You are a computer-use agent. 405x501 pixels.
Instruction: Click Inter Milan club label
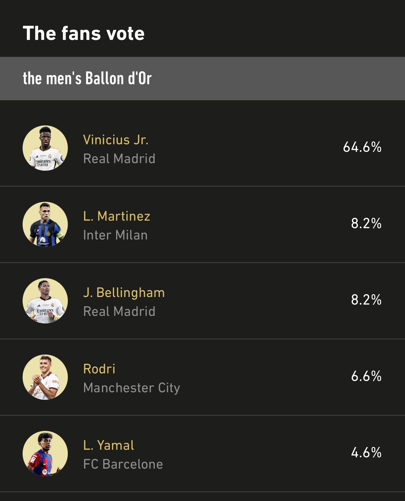tap(116, 235)
